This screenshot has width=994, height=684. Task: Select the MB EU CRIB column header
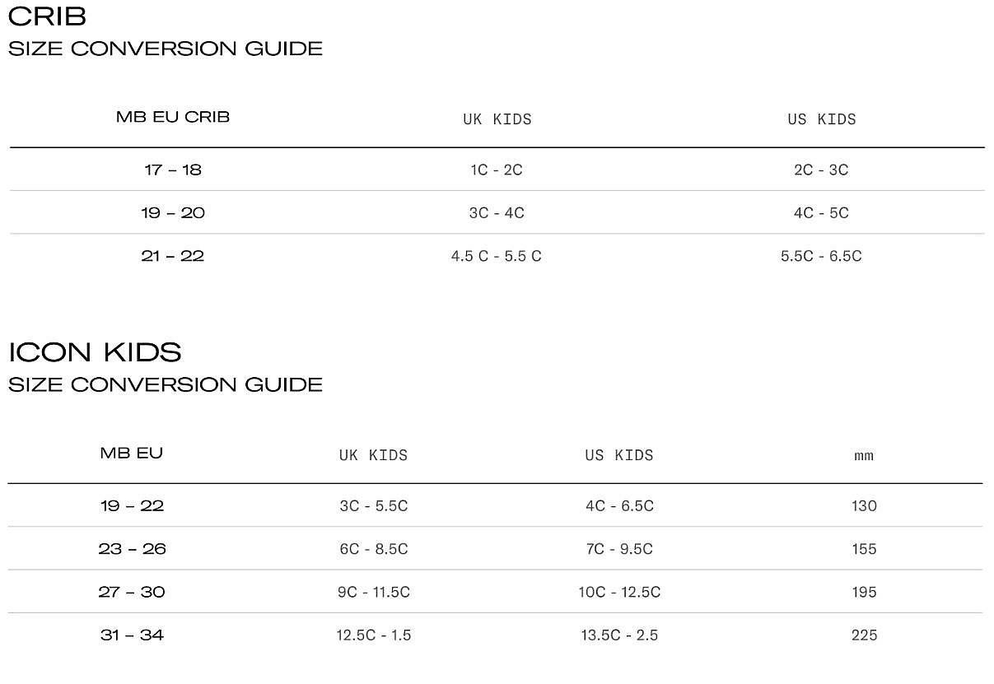(x=173, y=117)
